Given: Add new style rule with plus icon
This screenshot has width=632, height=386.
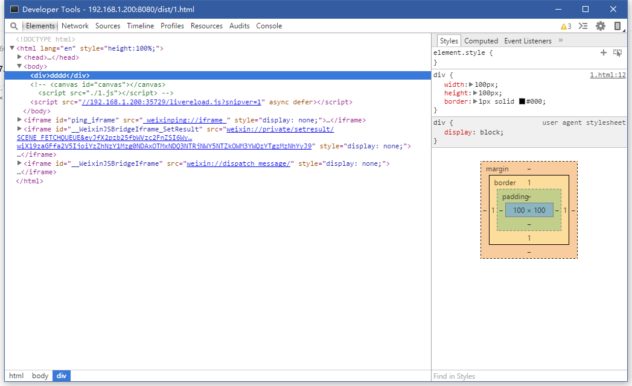Looking at the screenshot, I should pos(604,52).
